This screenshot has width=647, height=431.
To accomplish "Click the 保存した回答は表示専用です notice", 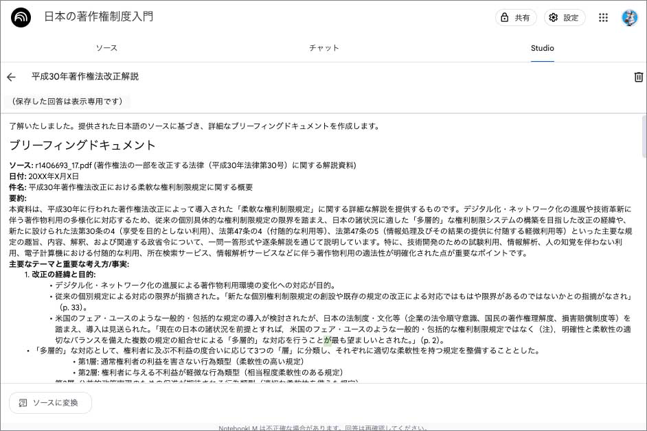I will (x=67, y=102).
